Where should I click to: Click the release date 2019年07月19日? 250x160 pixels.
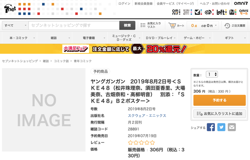[x=142, y=136]
